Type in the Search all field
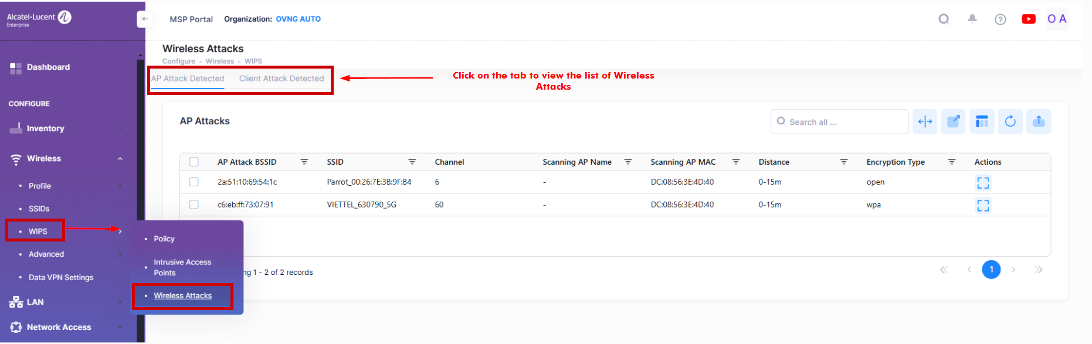The height and width of the screenshot is (344, 1092). click(x=839, y=121)
